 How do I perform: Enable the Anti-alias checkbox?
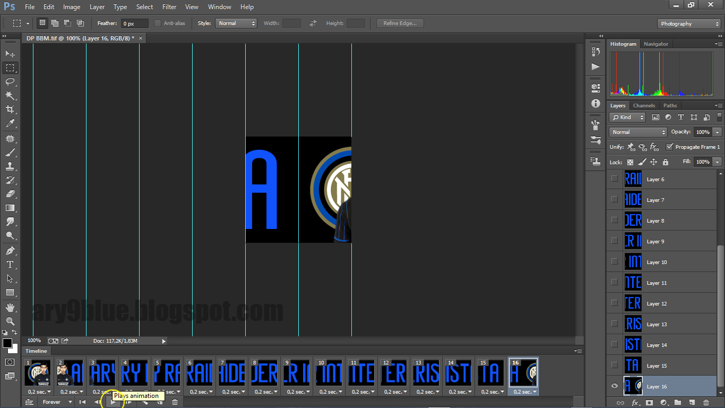[158, 23]
